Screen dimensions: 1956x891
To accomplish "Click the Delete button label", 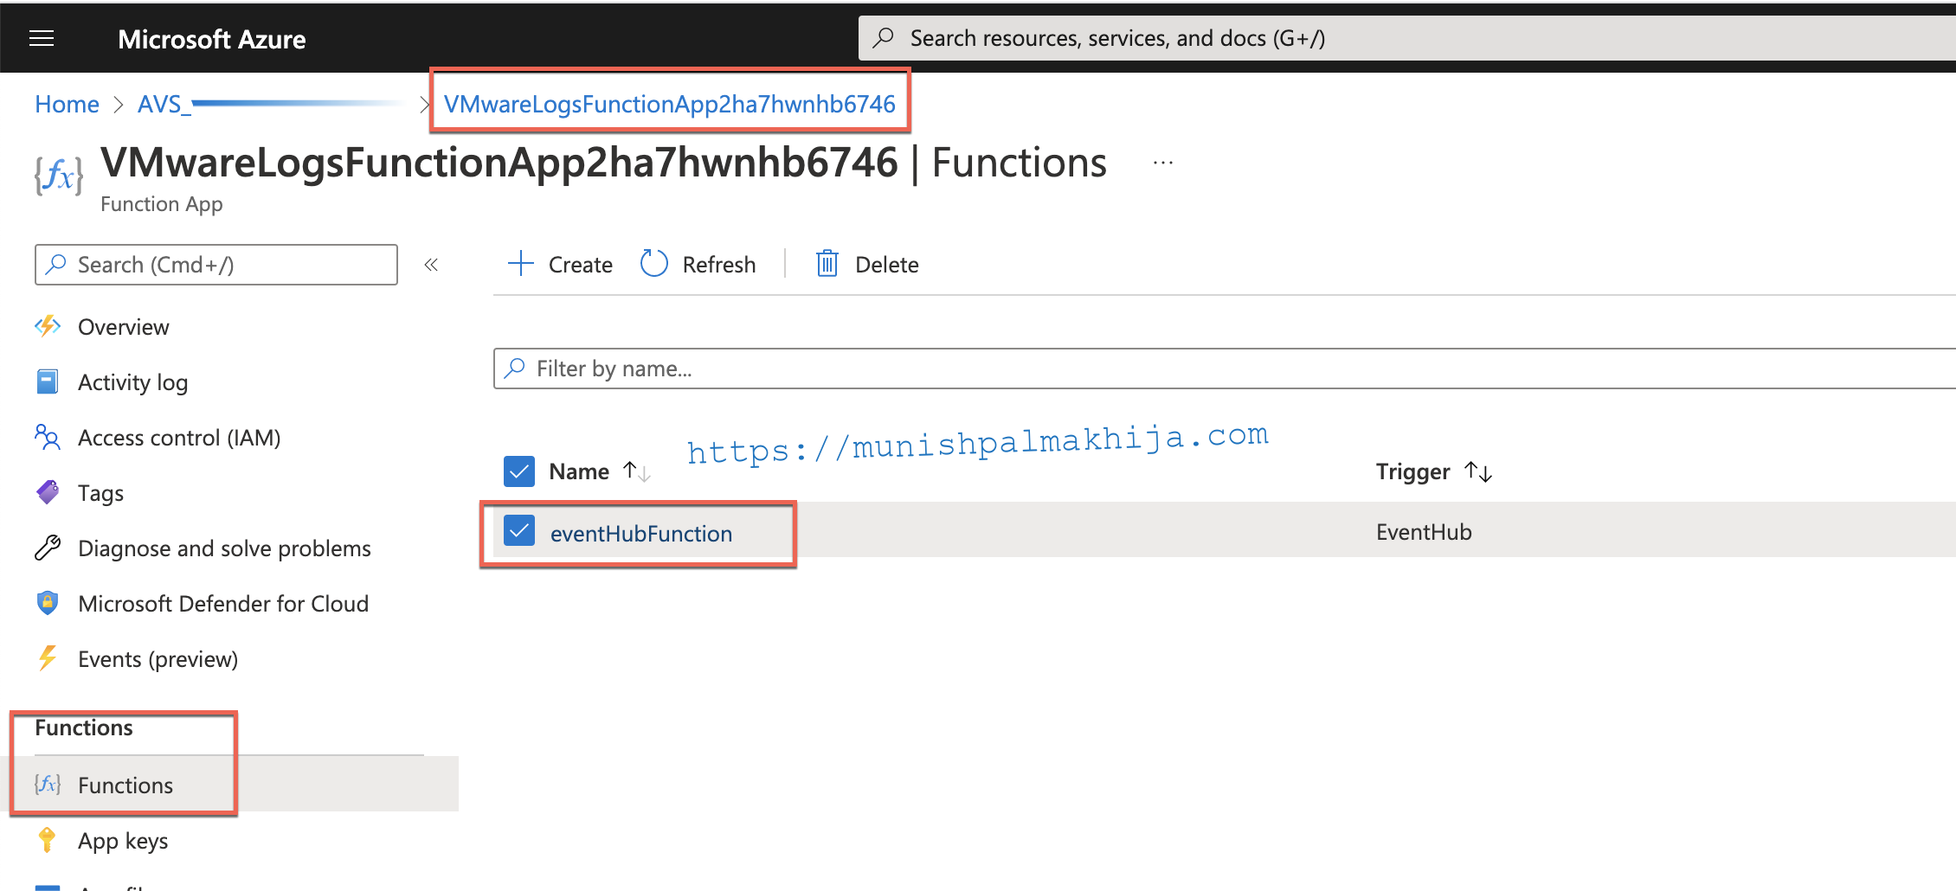I will [x=886, y=265].
